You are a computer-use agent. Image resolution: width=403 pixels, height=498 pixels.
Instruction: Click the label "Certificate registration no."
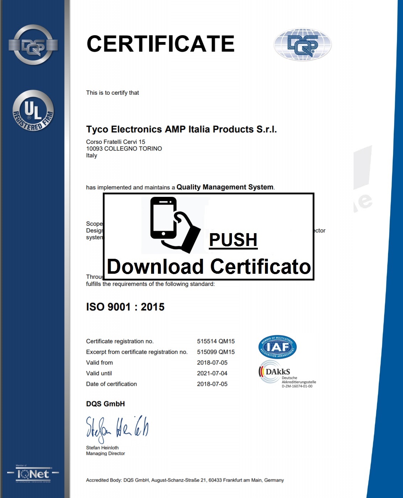120,341
